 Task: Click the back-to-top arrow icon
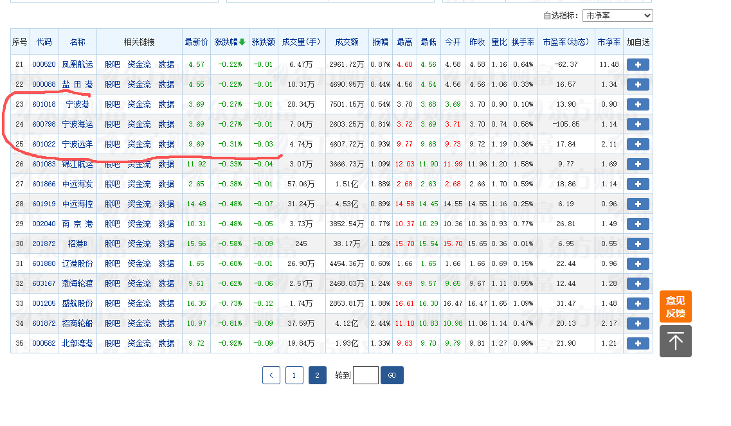click(676, 341)
